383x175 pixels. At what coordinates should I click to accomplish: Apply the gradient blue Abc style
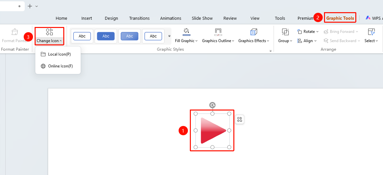pos(130,36)
